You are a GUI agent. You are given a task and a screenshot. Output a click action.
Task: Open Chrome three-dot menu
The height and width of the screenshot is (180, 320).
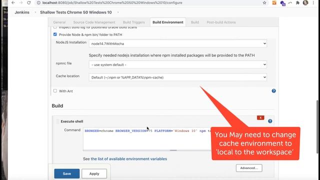[313, 2]
